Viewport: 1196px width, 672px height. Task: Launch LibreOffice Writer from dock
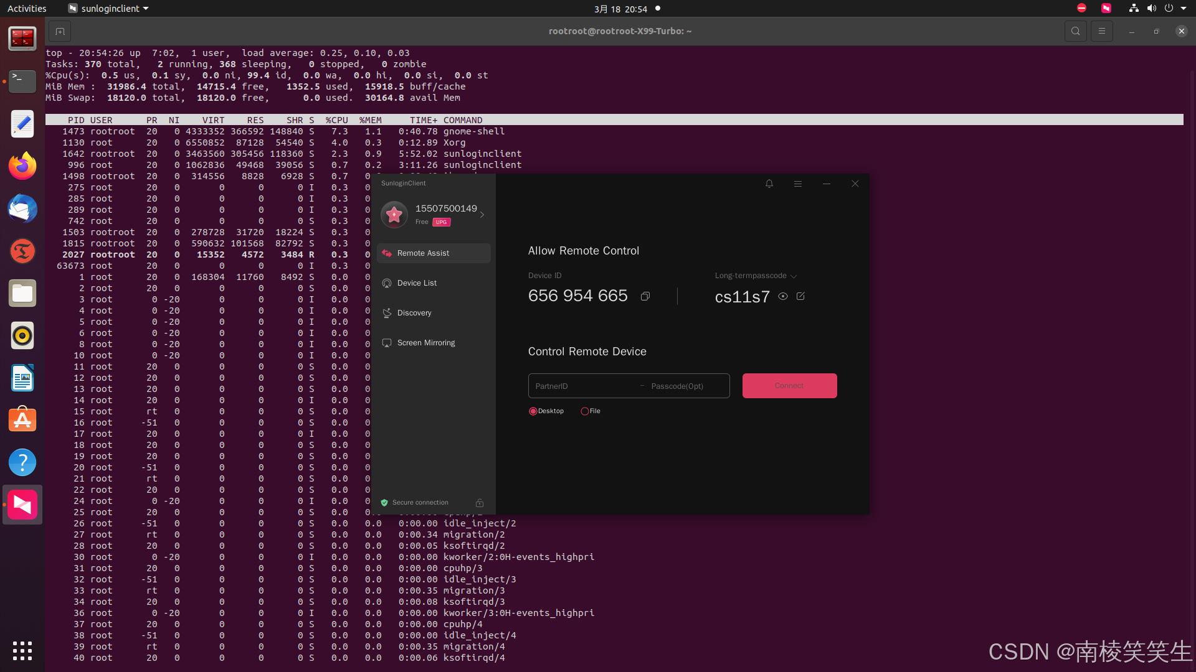coord(22,378)
